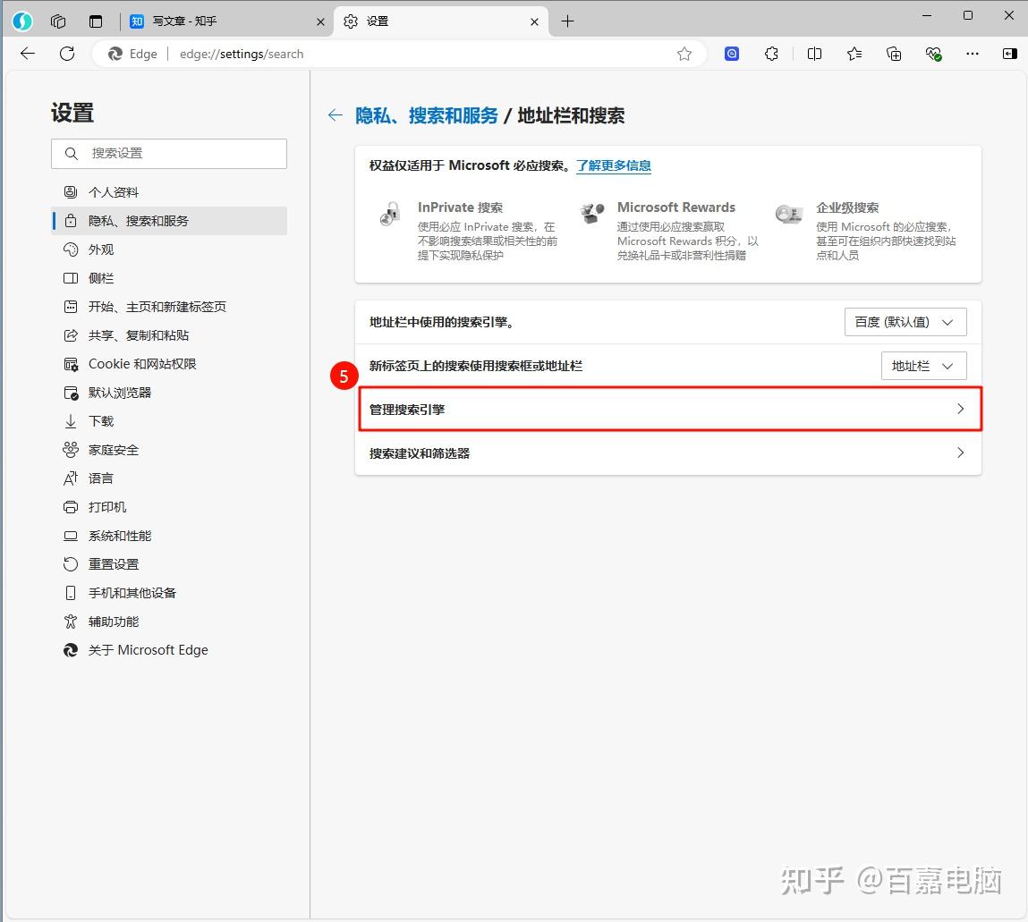Screen dimensions: 1028x922
Task: Click the blue extension icon in toolbar
Action: coord(732,54)
